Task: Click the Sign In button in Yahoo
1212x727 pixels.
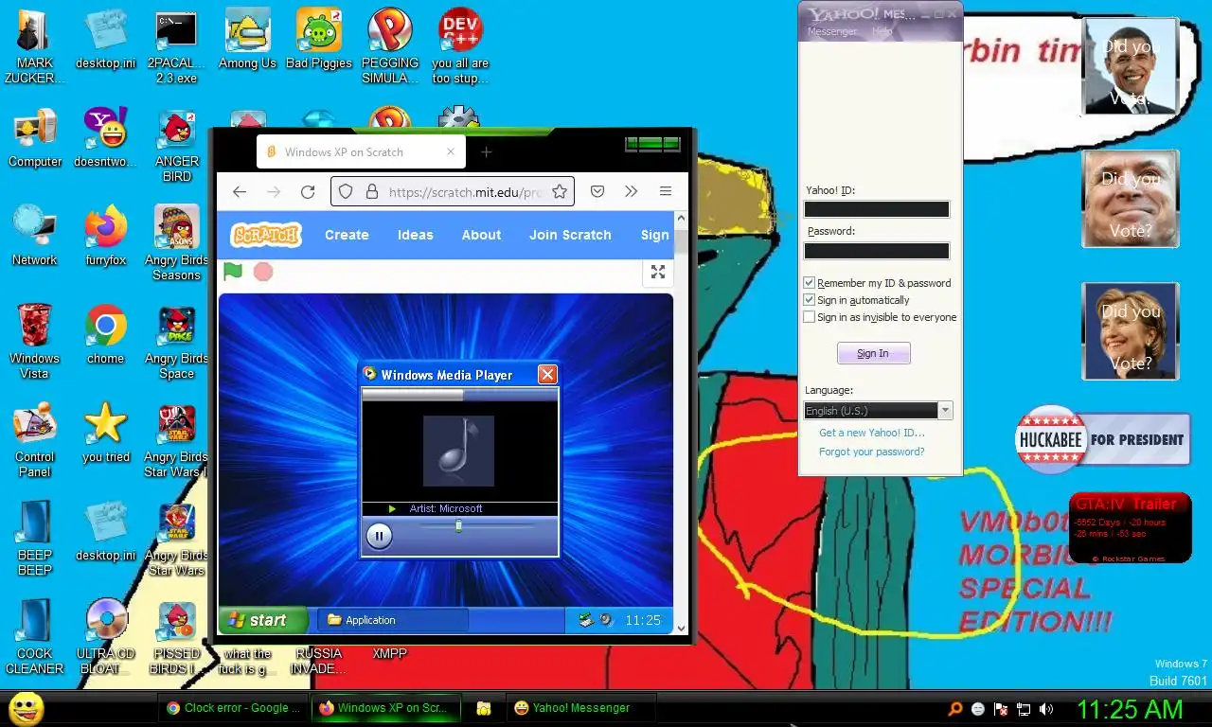Action: tap(873, 353)
